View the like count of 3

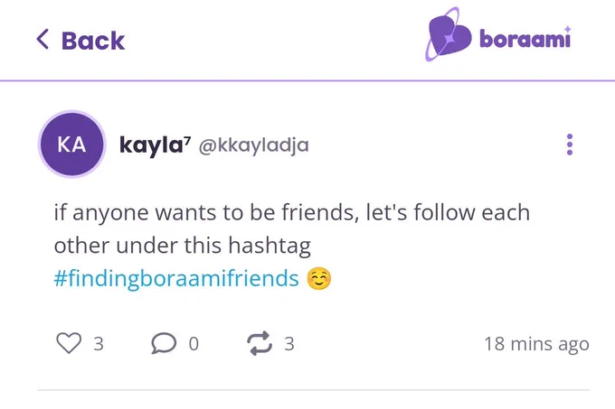tap(99, 344)
